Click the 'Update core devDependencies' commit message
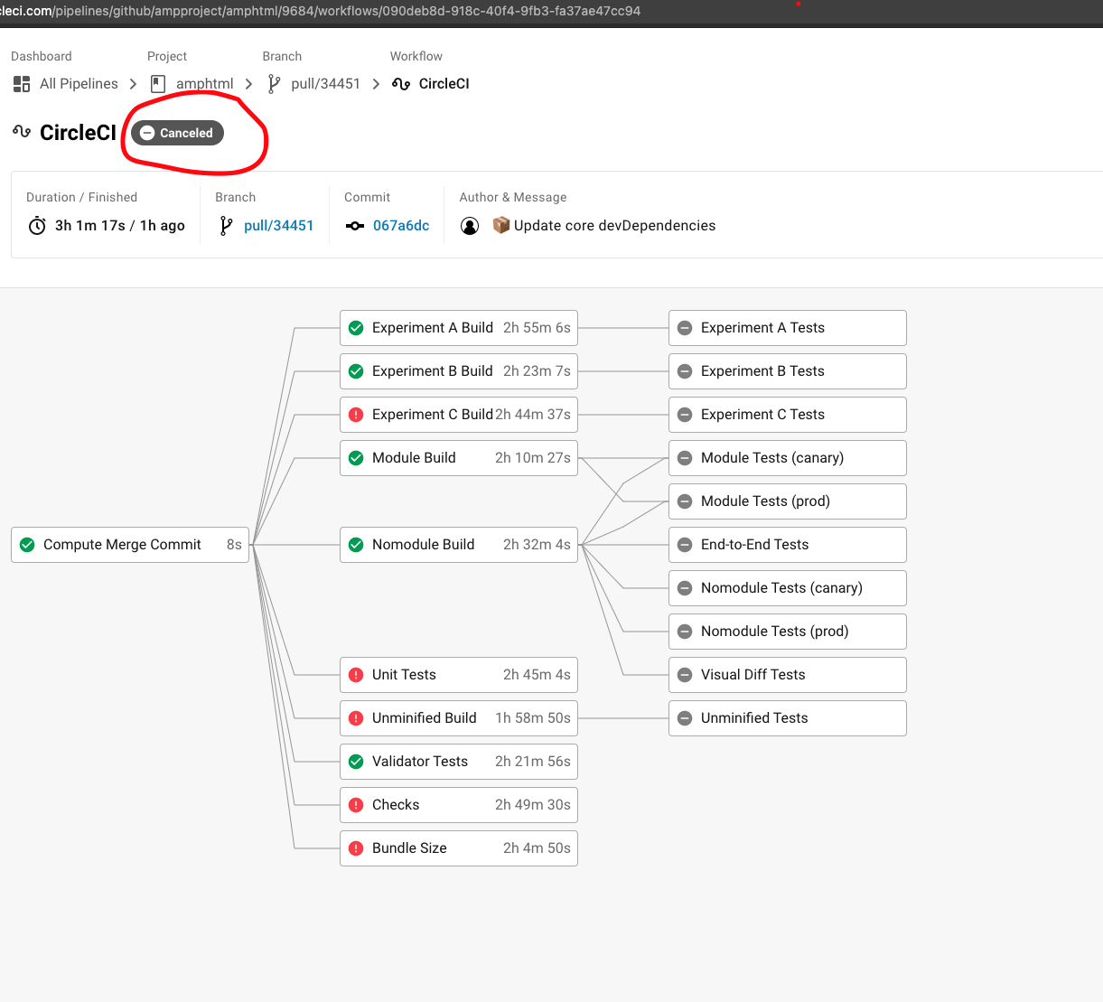This screenshot has width=1103, height=1002. tap(614, 226)
